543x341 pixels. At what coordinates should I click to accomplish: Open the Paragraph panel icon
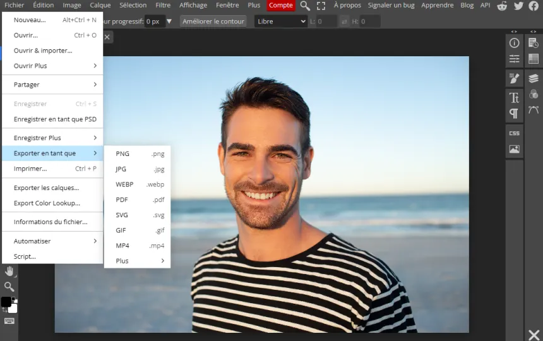(x=514, y=113)
